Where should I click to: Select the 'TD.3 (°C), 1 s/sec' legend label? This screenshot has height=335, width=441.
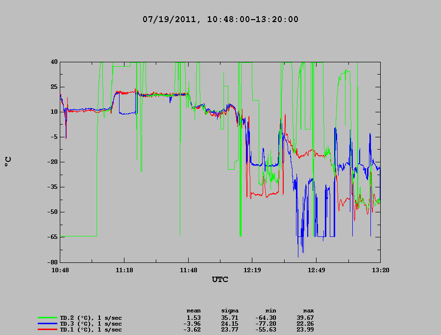click(91, 324)
